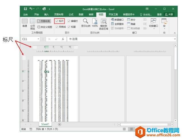This screenshot has width=182, height=140.
Task: Open the Developer (开发工具) tab
Action: [113, 15]
